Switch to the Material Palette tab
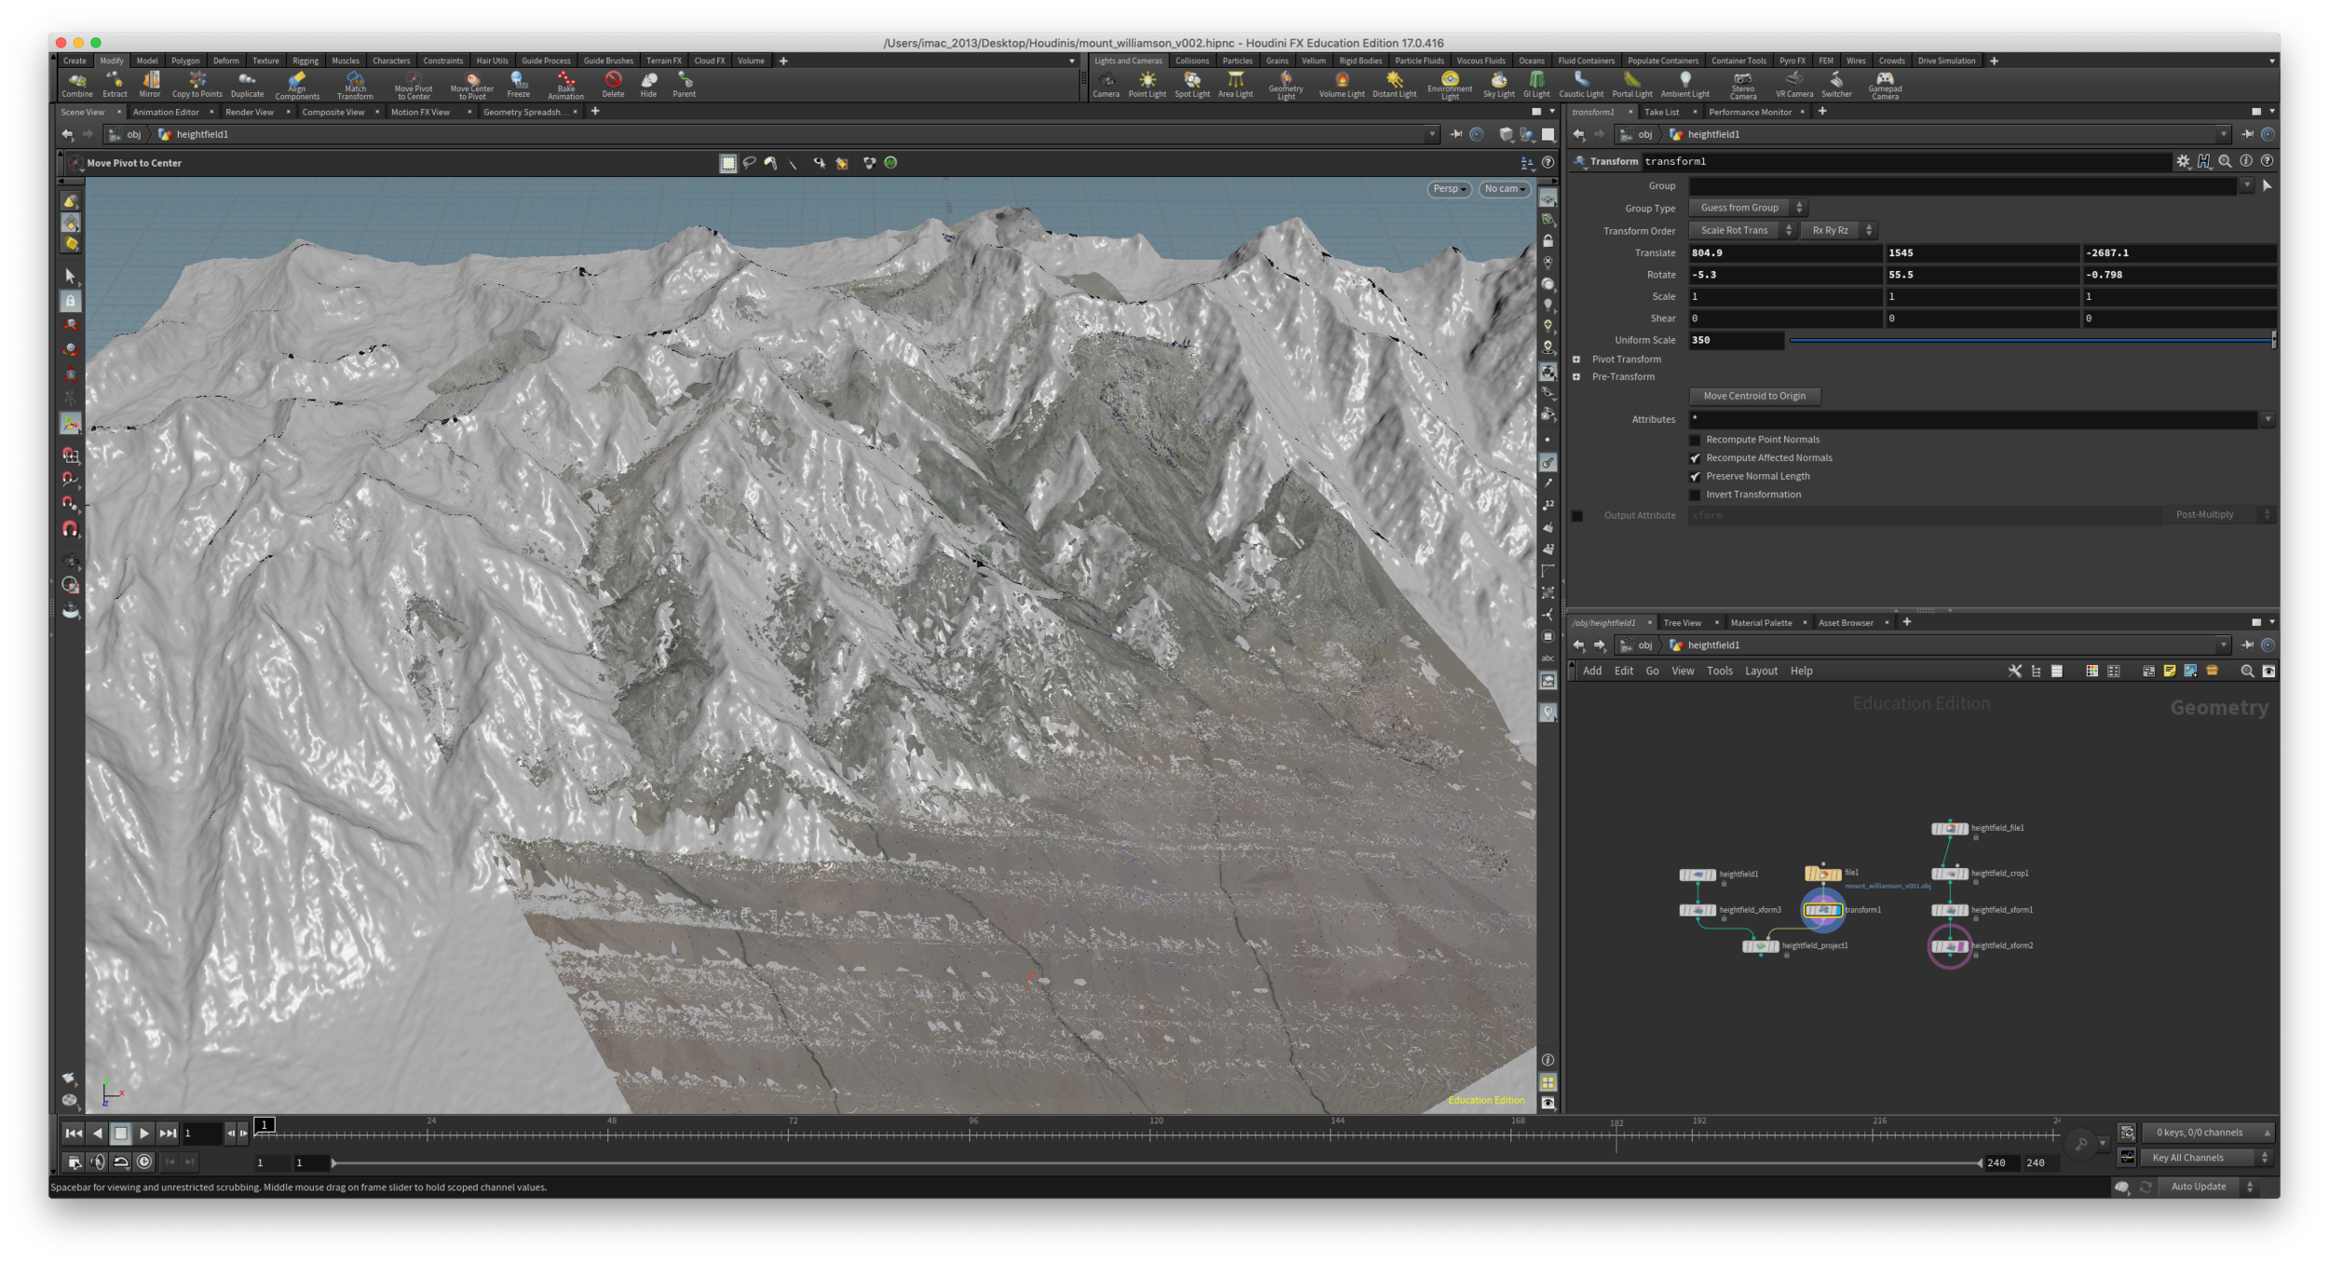The height and width of the screenshot is (1263, 2329). point(1761,623)
